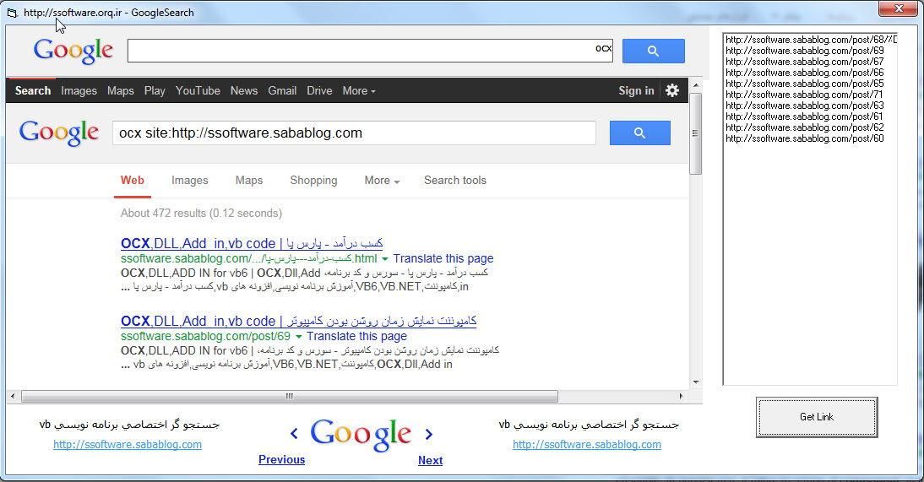
Task: Select YouTube in the black navigation bar
Action: [x=198, y=91]
